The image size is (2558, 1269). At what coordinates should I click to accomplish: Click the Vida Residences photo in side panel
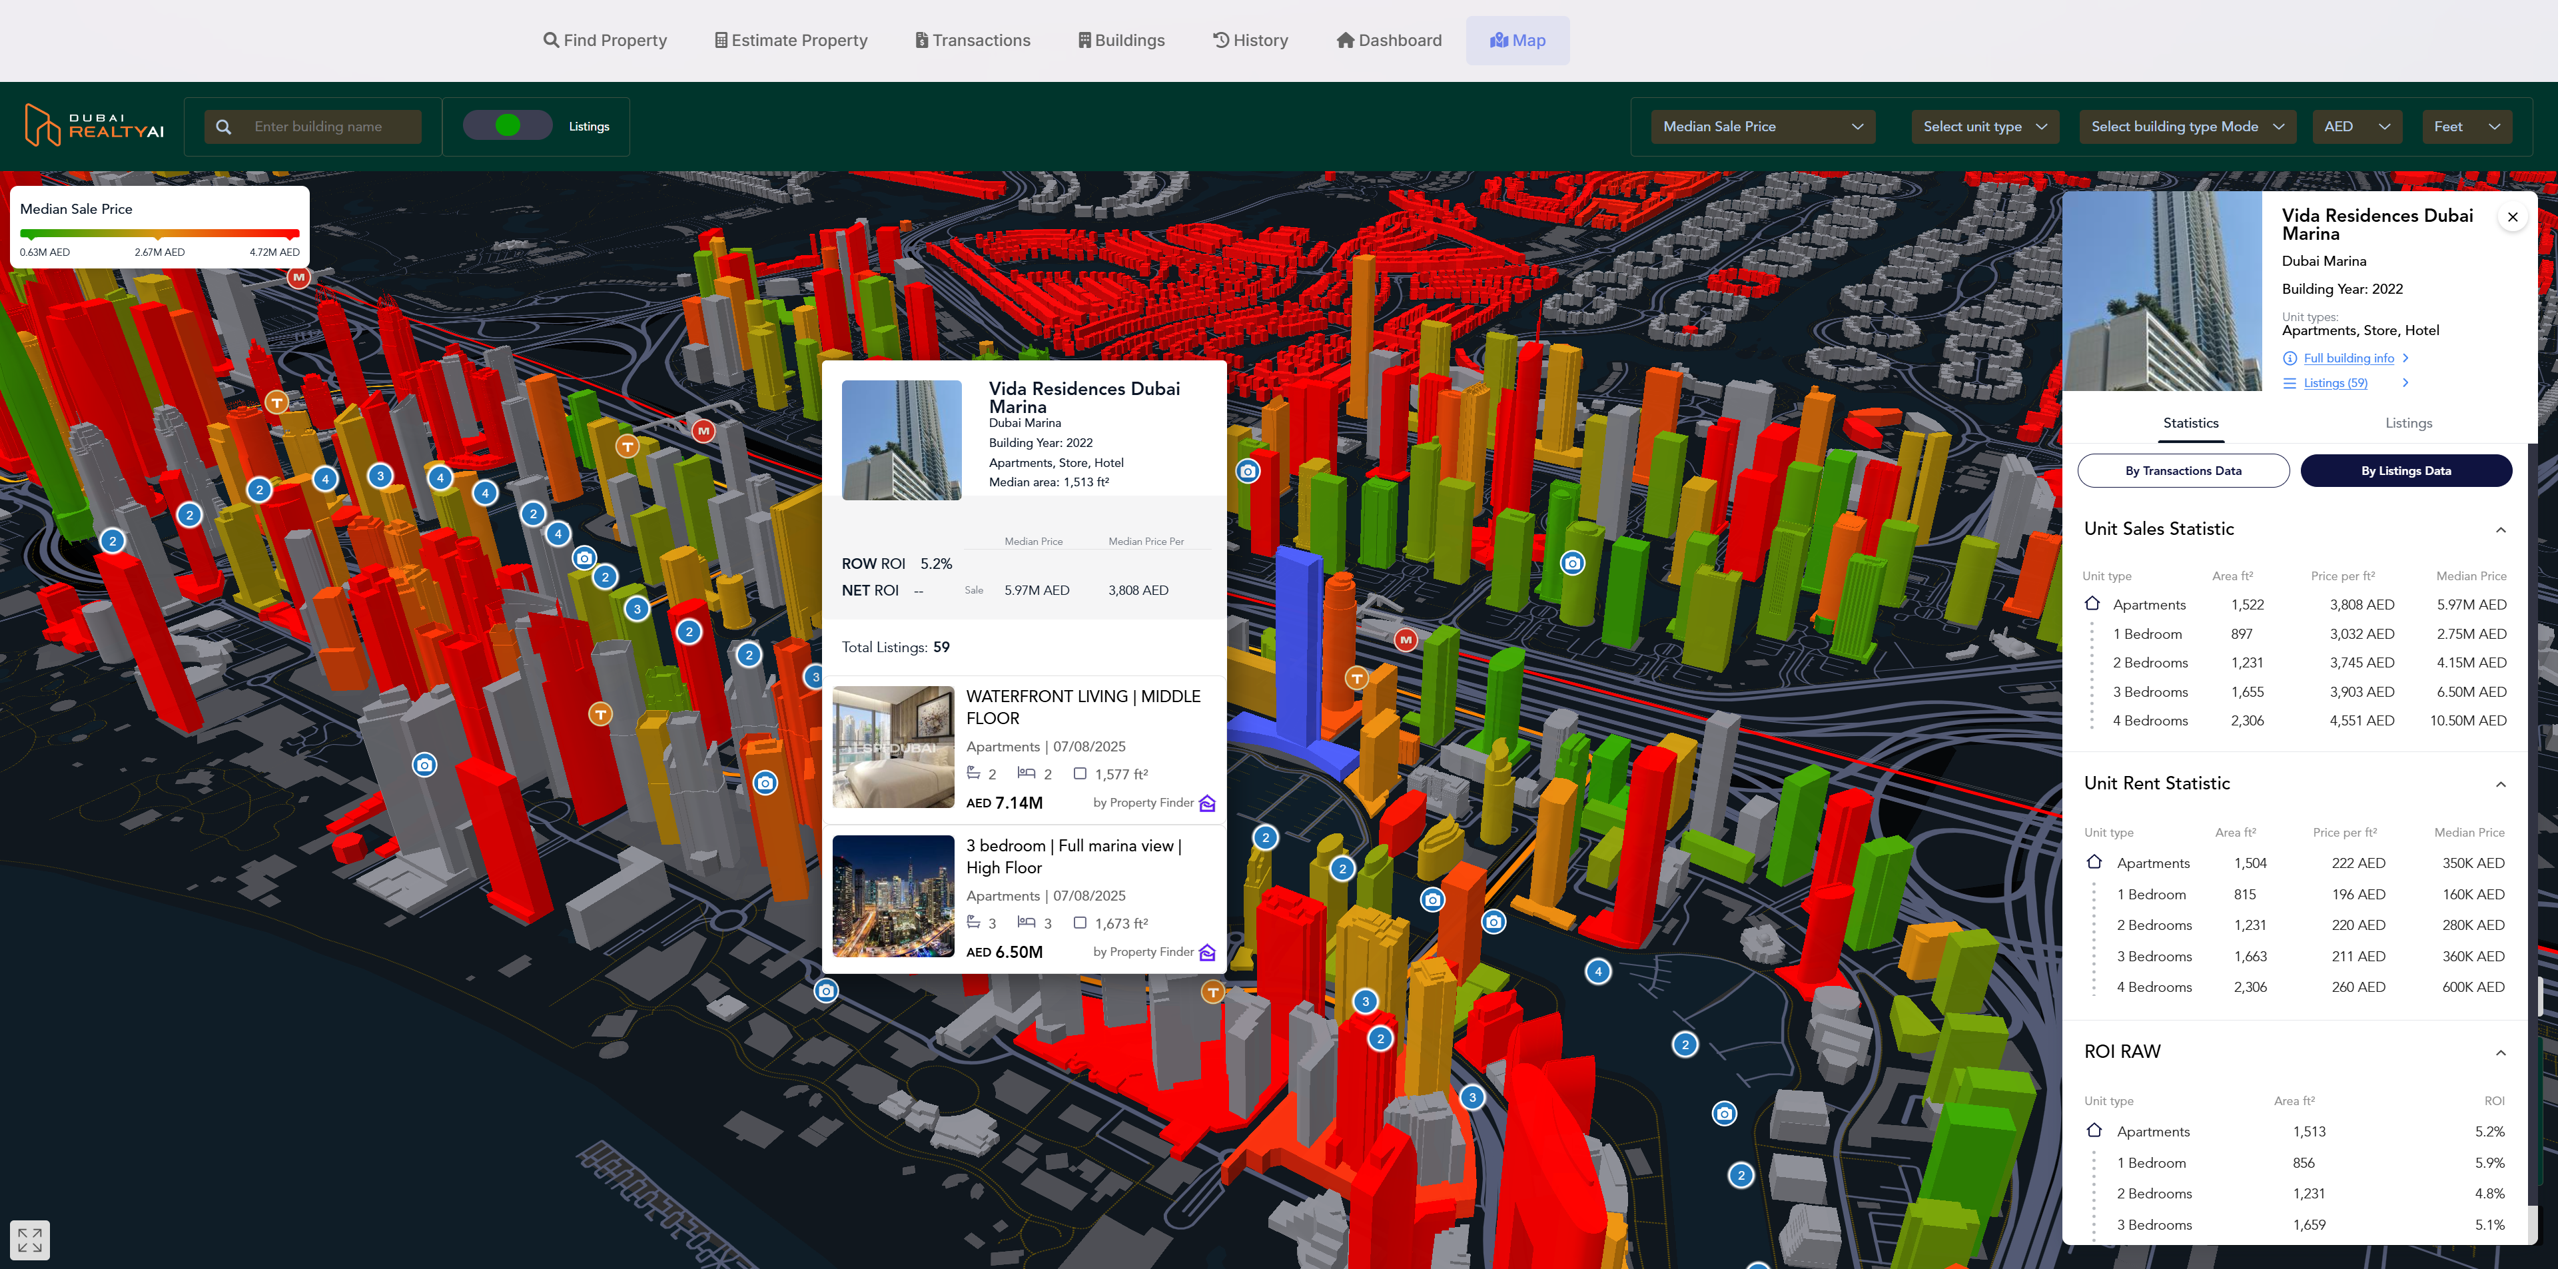coord(2162,291)
